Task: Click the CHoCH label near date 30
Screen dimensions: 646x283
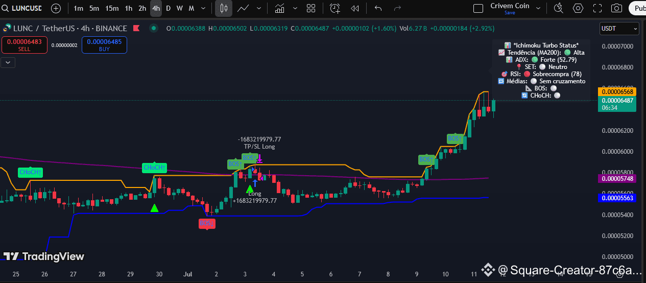Action: click(x=155, y=168)
